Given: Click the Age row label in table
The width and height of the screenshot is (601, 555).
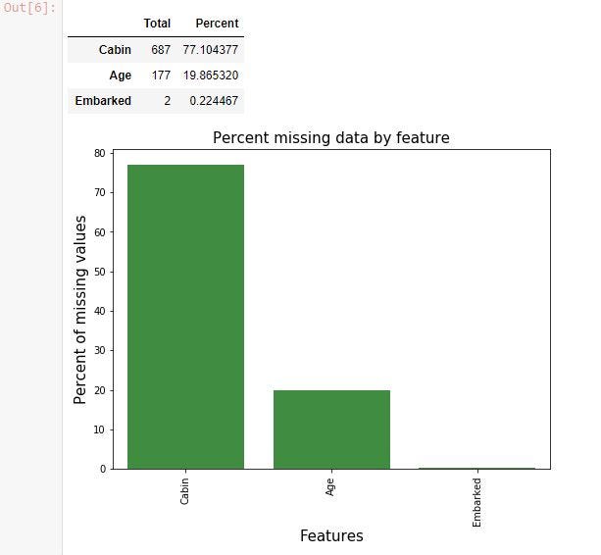Looking at the screenshot, I should (x=120, y=76).
